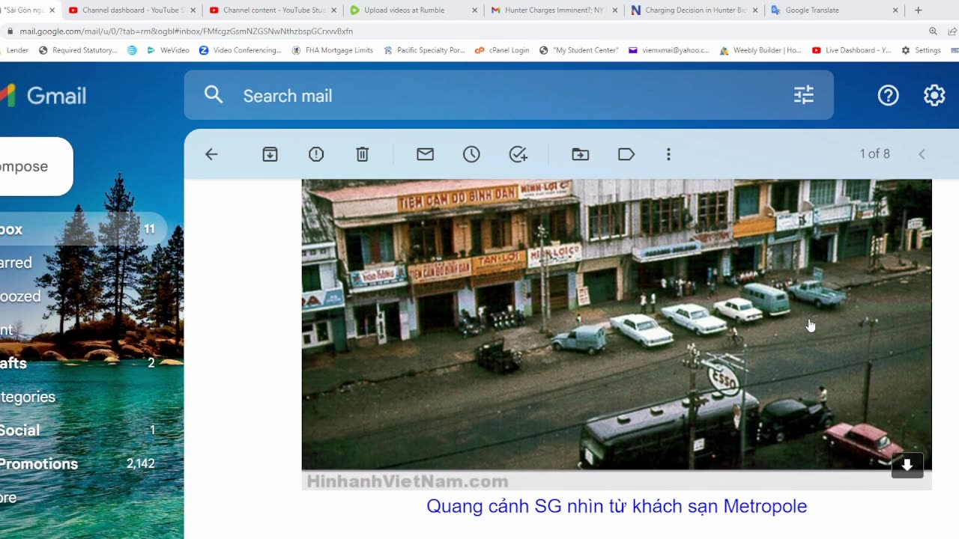
Task: Open Live Dashboard YouTube bookmark
Action: [x=851, y=50]
